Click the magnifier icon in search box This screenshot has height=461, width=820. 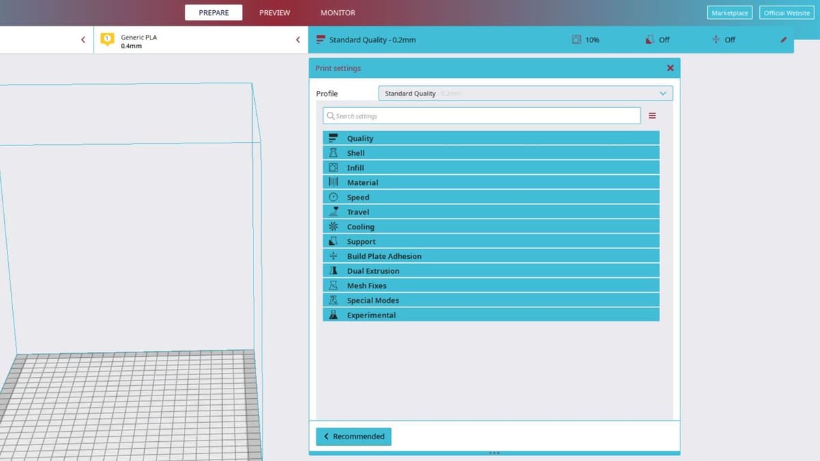(331, 116)
